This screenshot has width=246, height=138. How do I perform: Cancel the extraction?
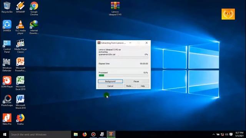[x=110, y=86]
